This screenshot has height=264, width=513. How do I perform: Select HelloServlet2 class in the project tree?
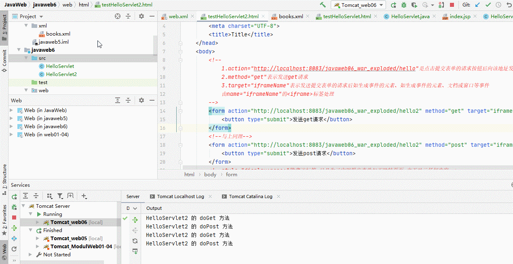click(58, 74)
